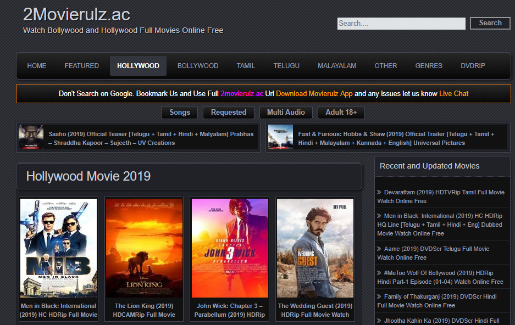
Task: Click the arrow icon beside Family of Thakurganj
Action: click(x=379, y=296)
